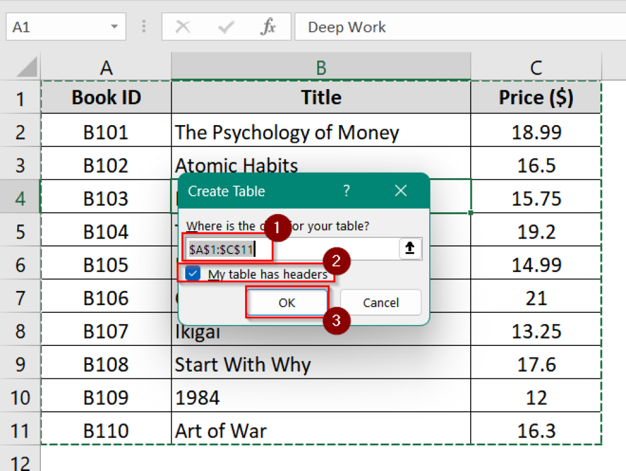Select column A by clicking its header
This screenshot has width=626, height=471.
pos(106,67)
